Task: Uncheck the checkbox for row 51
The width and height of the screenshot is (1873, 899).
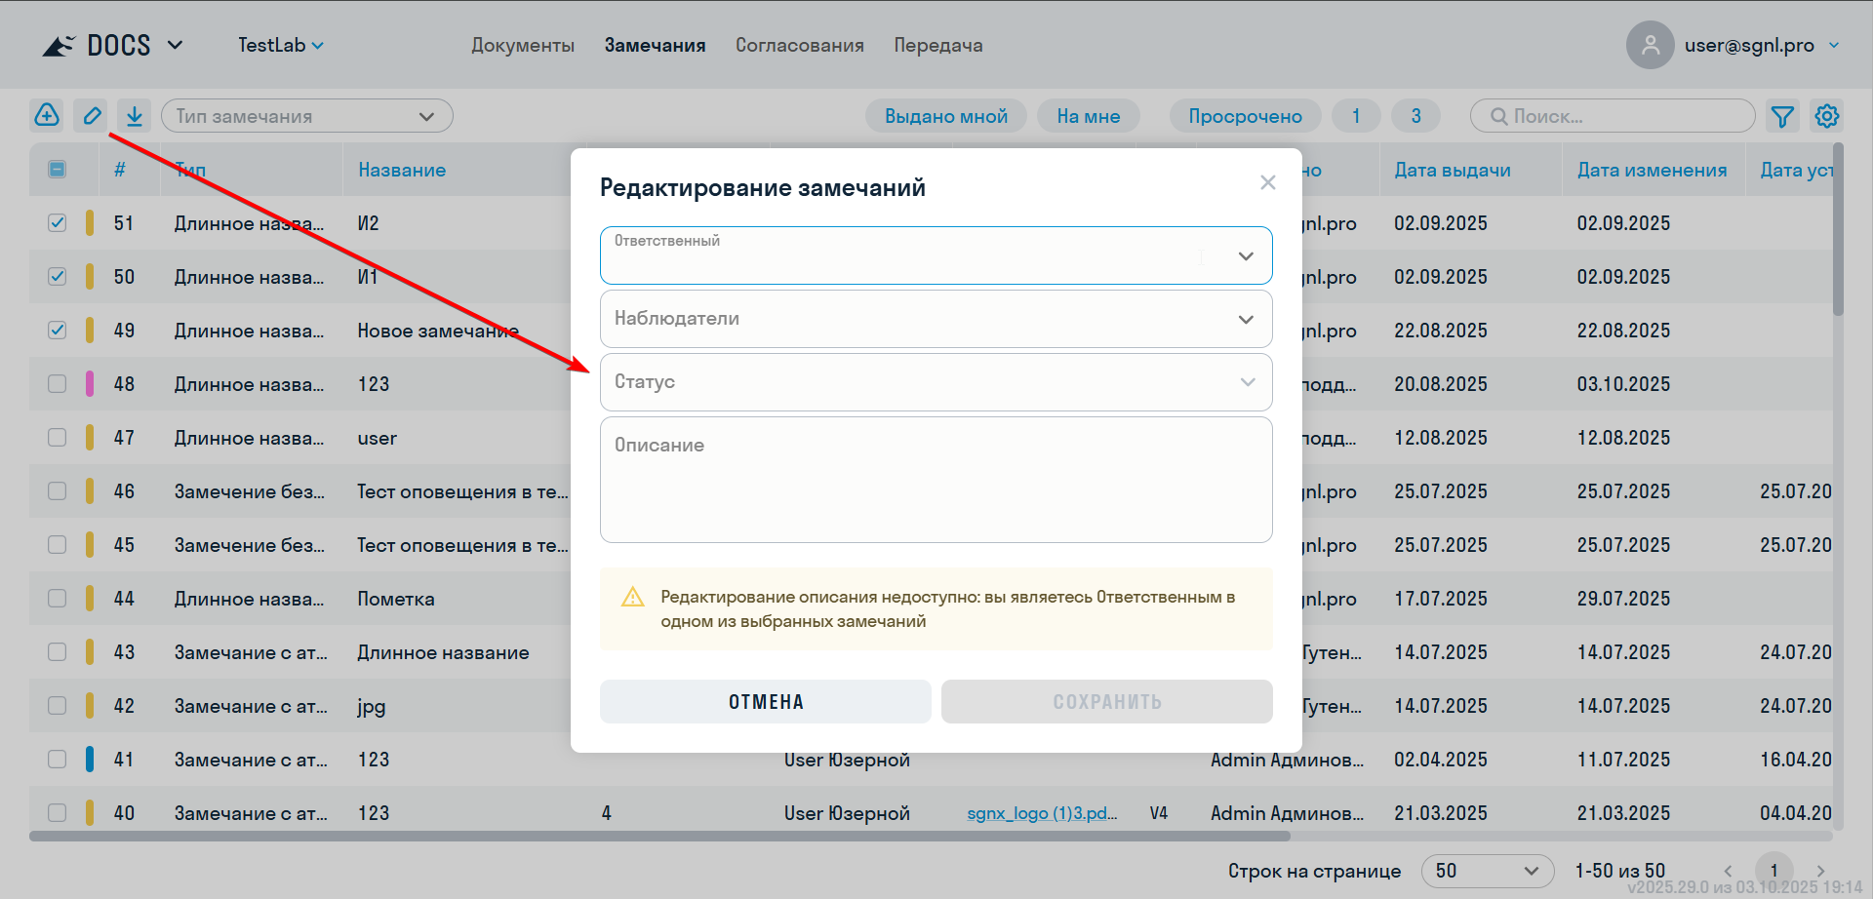Action: (58, 223)
